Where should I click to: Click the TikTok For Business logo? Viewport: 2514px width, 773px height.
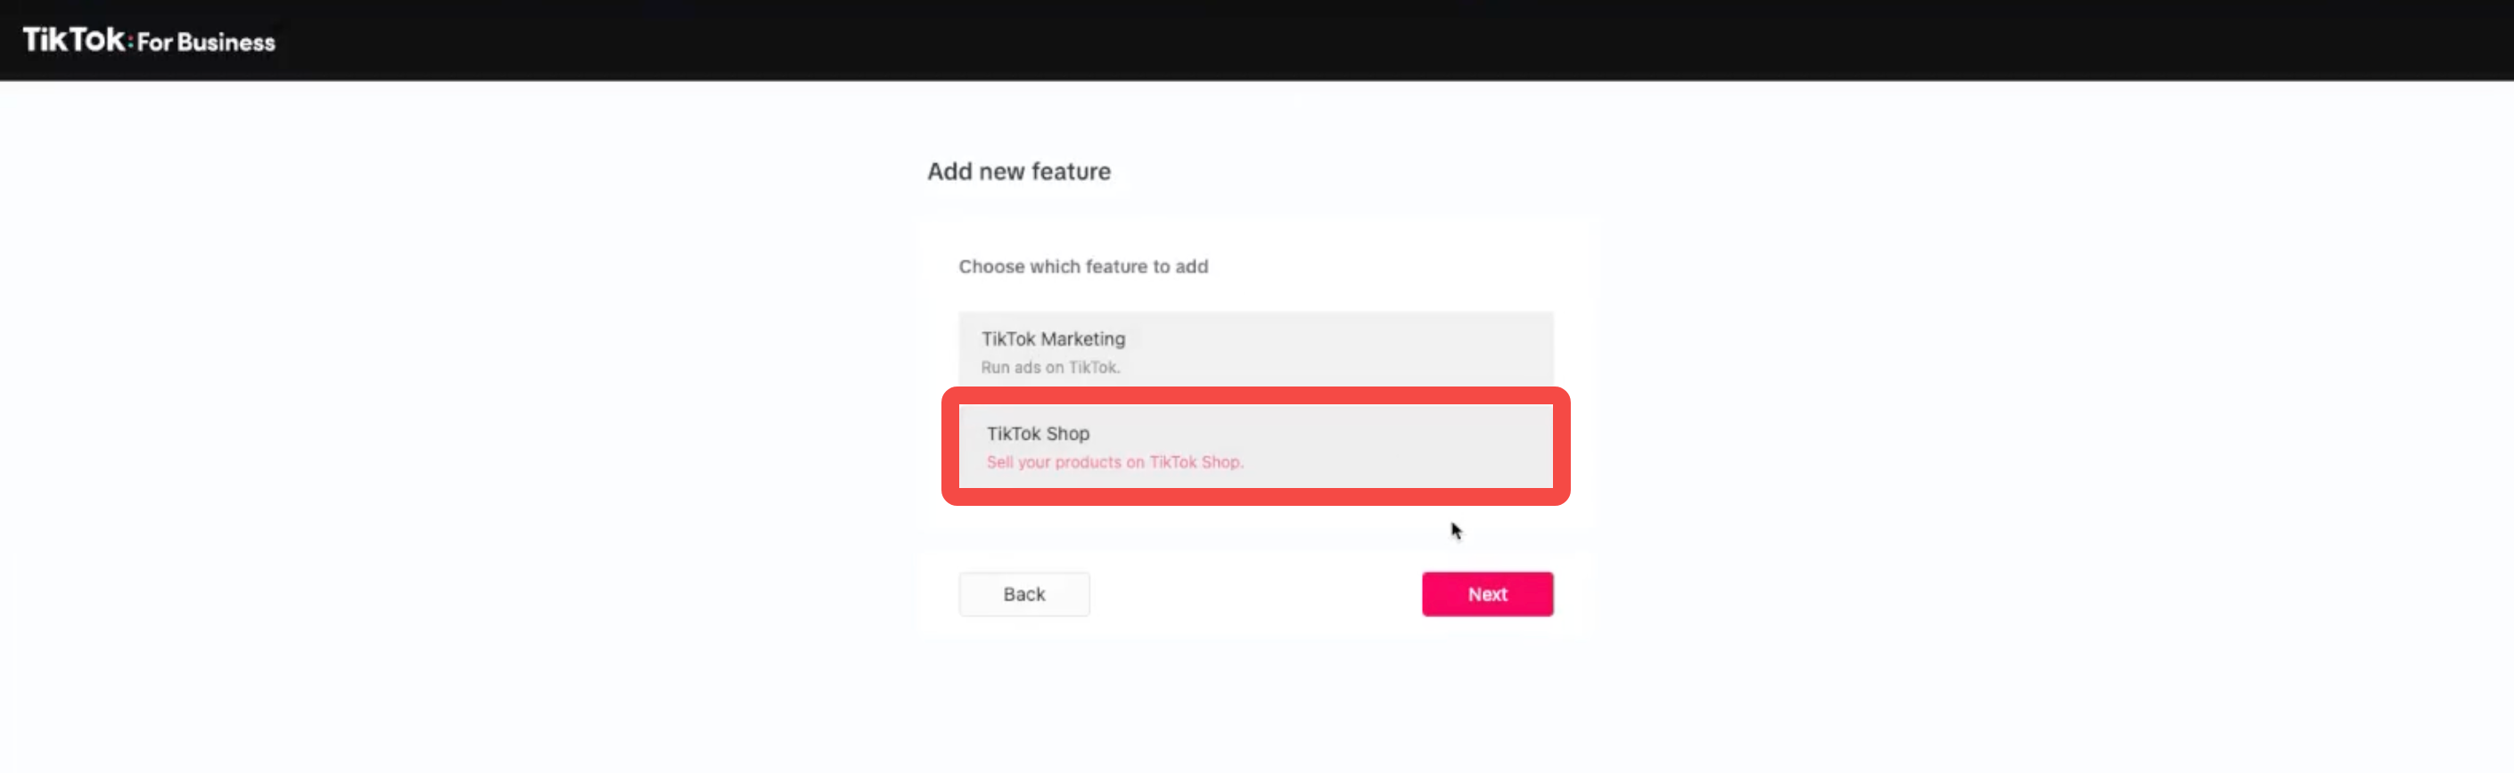pyautogui.click(x=148, y=40)
